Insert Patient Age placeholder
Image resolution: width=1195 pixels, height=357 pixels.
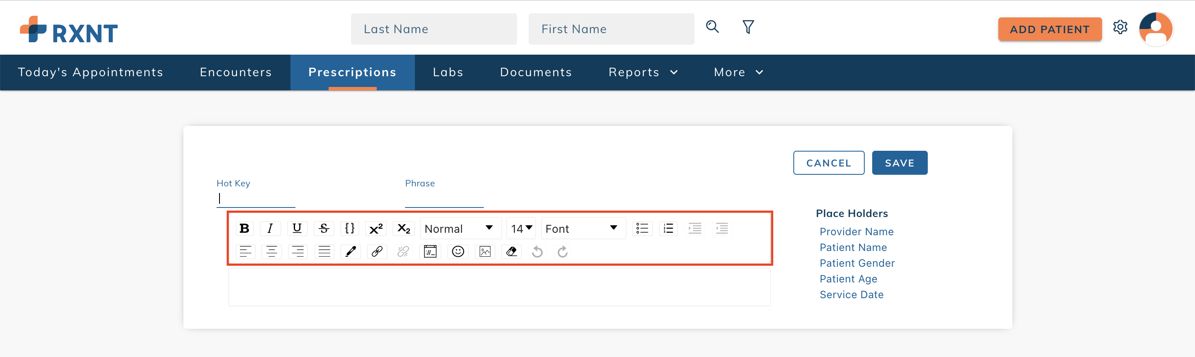848,279
